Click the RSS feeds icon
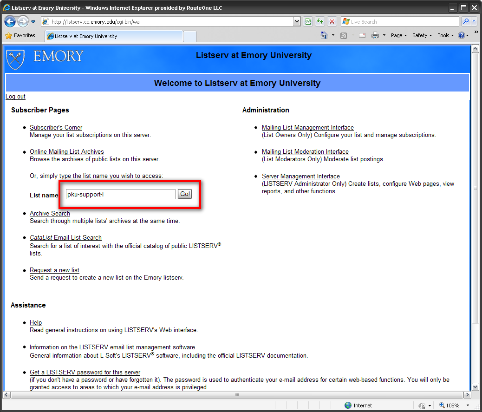The width and height of the screenshot is (482, 412). 344,36
